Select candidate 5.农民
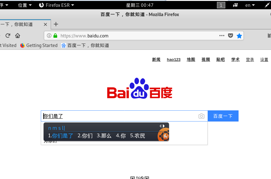Viewport: 271px width, 179px height. pyautogui.click(x=138, y=136)
